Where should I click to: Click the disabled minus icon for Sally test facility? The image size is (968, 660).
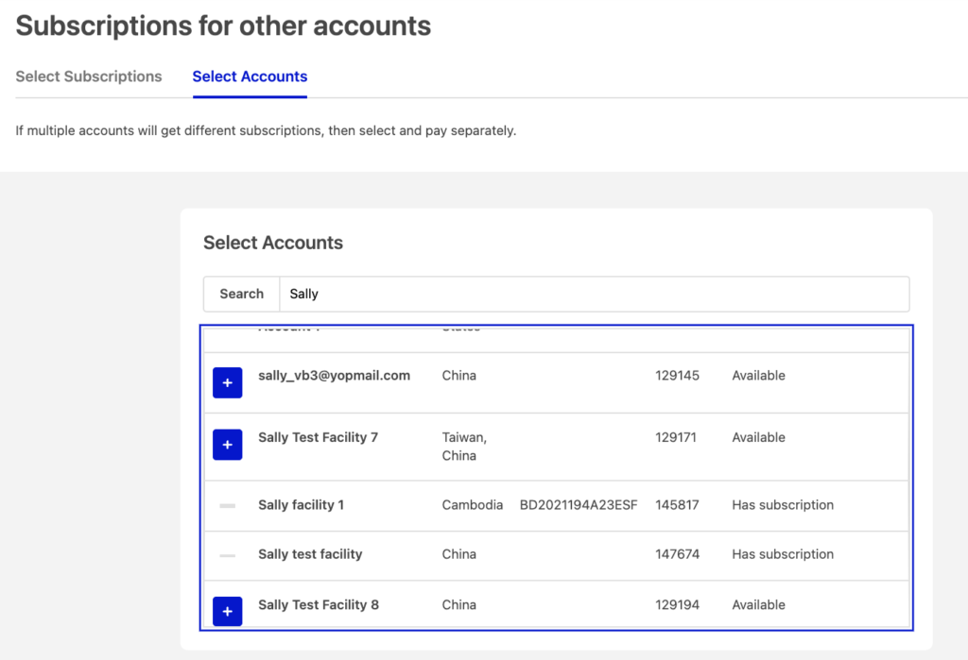click(x=227, y=555)
